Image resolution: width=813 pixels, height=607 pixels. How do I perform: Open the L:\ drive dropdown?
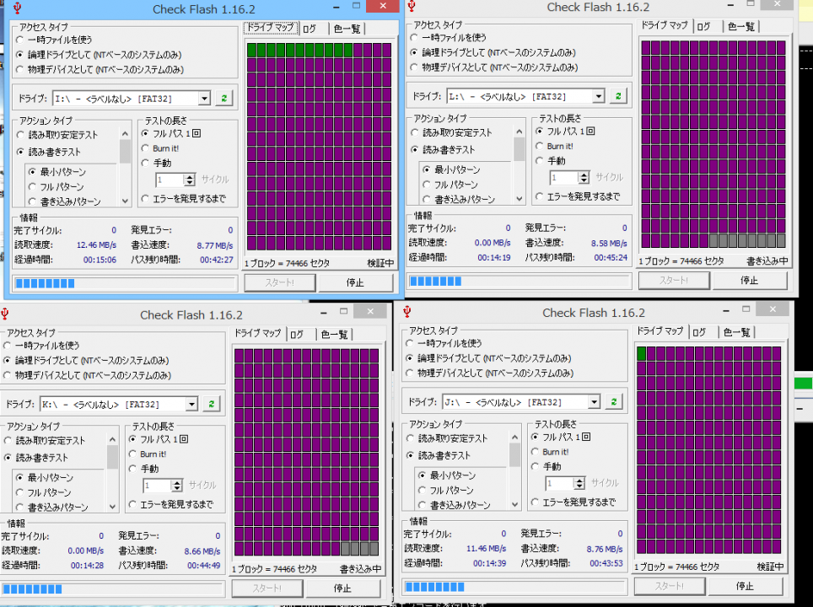coord(598,96)
